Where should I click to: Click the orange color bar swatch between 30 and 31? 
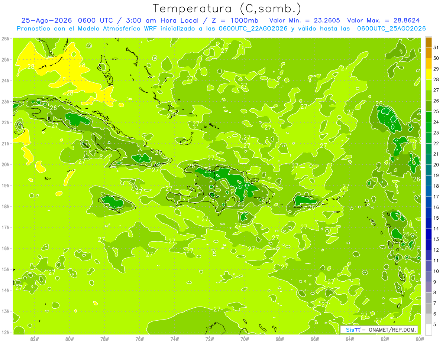click(x=429, y=53)
